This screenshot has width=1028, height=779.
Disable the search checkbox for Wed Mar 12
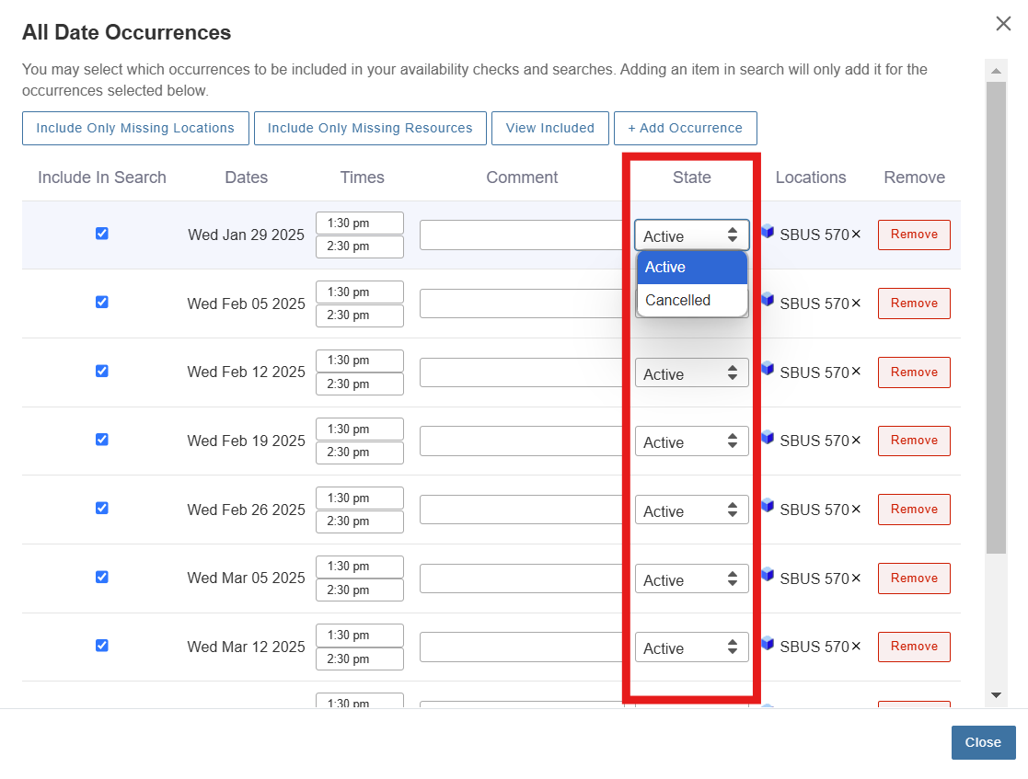[x=102, y=646]
